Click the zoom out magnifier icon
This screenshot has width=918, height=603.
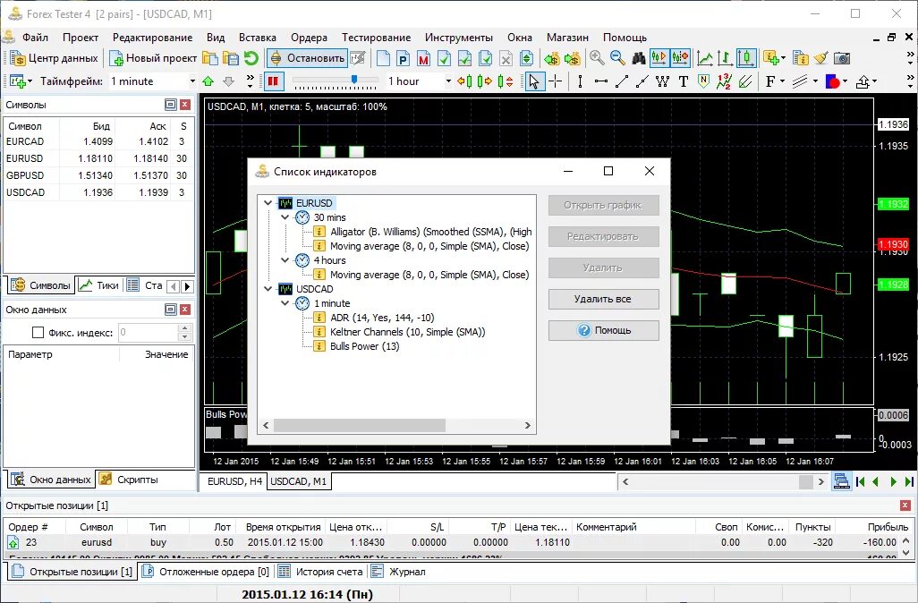coord(617,58)
